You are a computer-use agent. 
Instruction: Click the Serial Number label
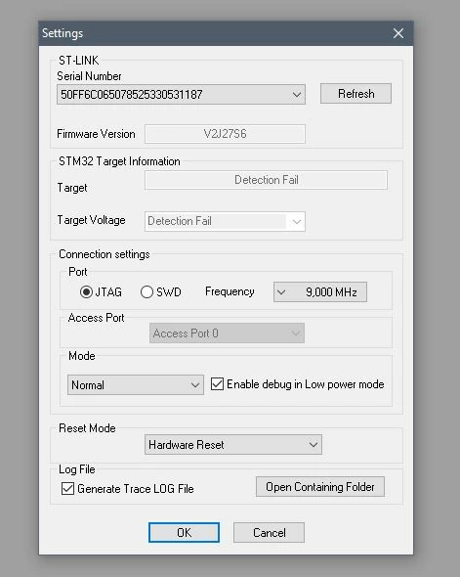click(89, 76)
